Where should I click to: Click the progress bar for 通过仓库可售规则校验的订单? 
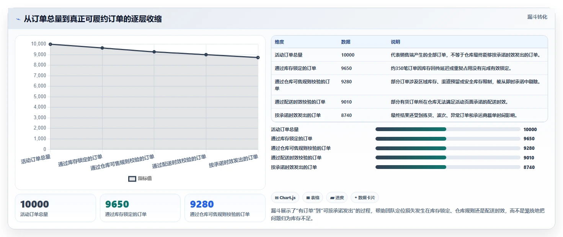[448, 148]
